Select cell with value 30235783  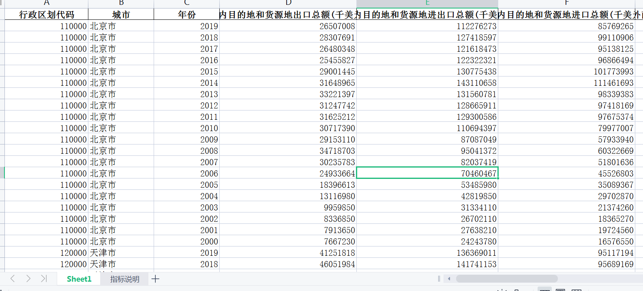click(288, 162)
